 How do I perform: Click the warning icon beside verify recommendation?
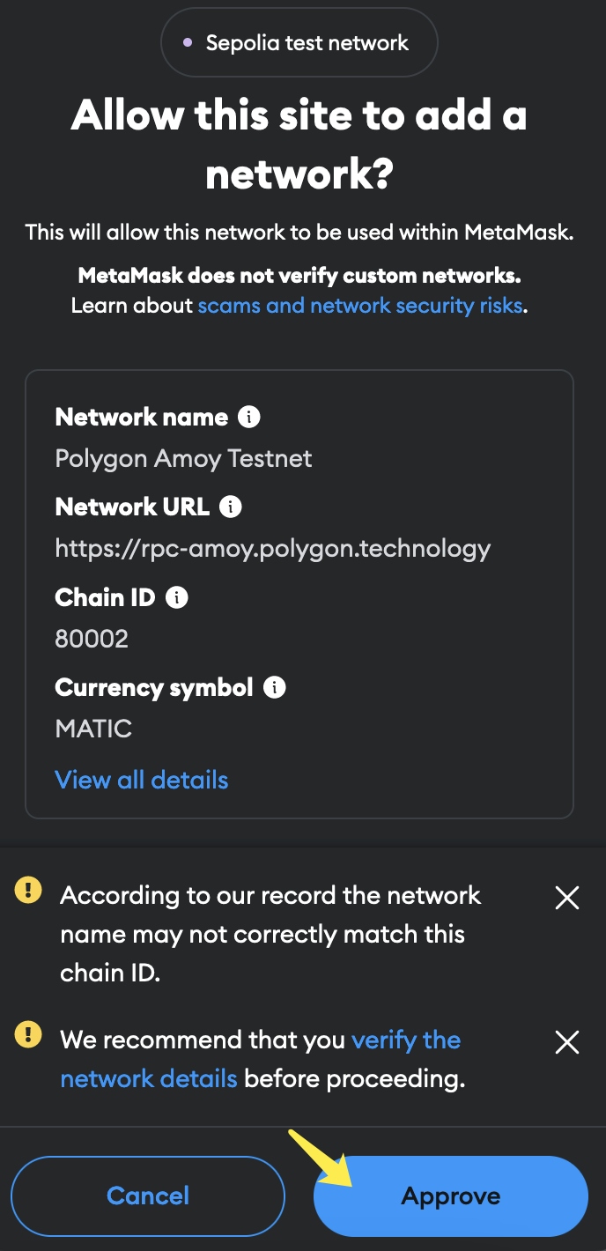coord(29,1035)
